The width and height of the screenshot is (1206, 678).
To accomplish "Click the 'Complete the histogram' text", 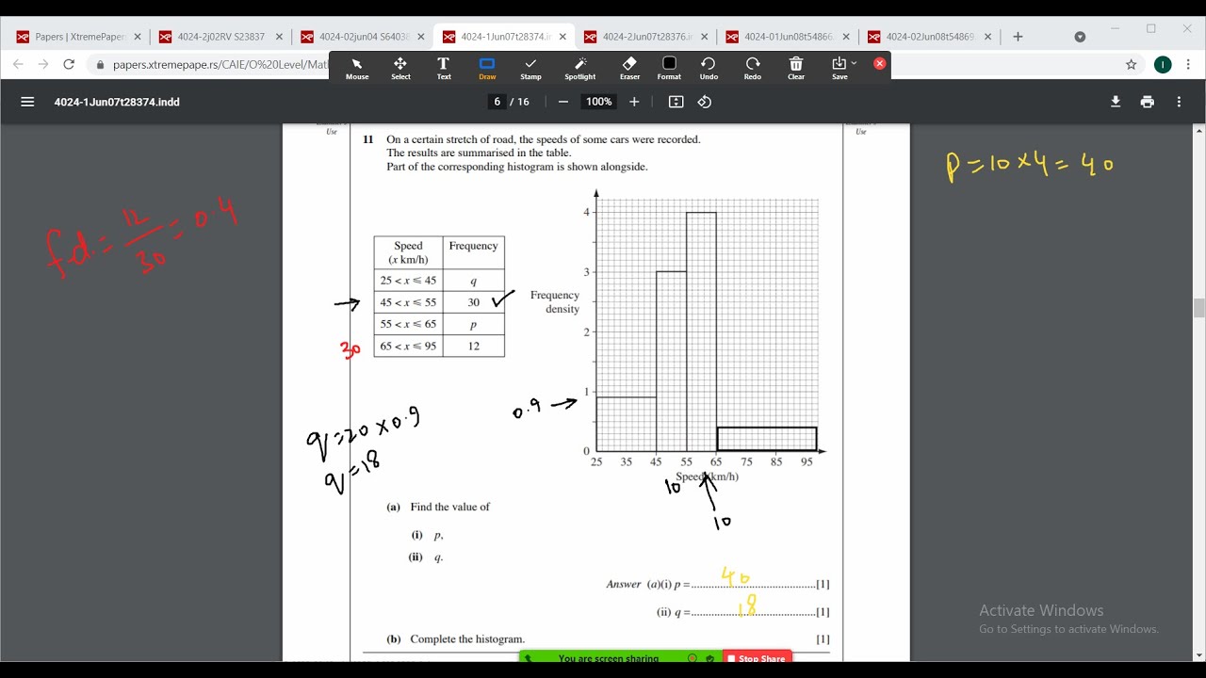I will pos(467,639).
